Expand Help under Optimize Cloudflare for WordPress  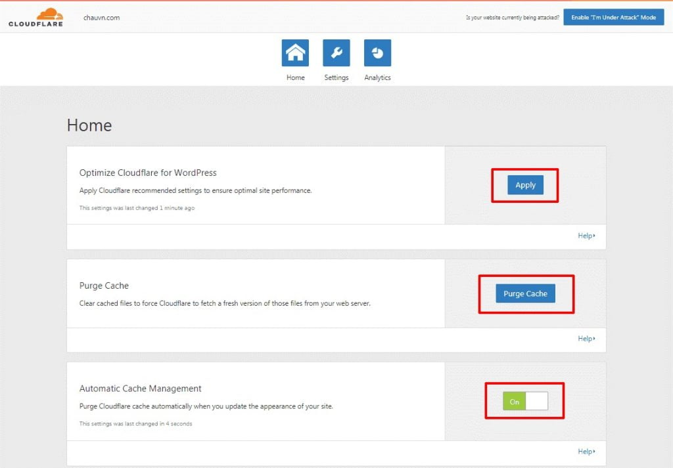point(586,236)
